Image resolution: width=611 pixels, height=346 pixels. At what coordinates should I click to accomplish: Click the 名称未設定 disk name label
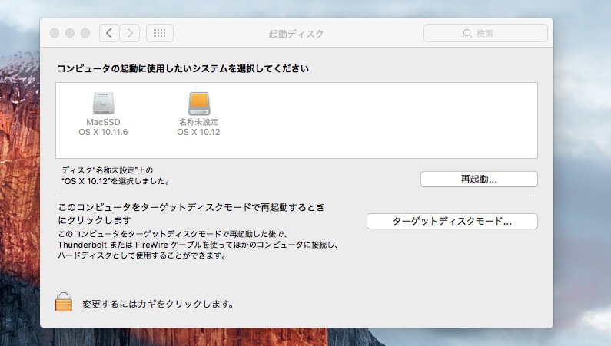pos(199,122)
